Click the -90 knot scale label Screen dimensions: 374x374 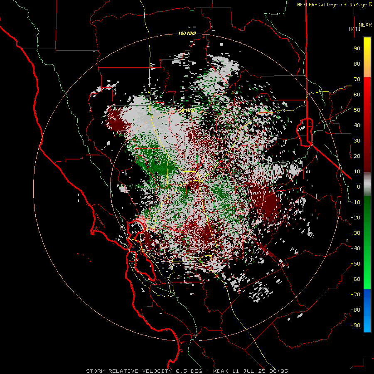(x=355, y=325)
